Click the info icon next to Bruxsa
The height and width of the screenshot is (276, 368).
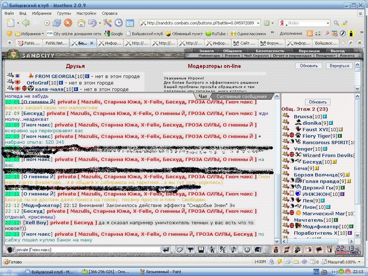pos(325,116)
